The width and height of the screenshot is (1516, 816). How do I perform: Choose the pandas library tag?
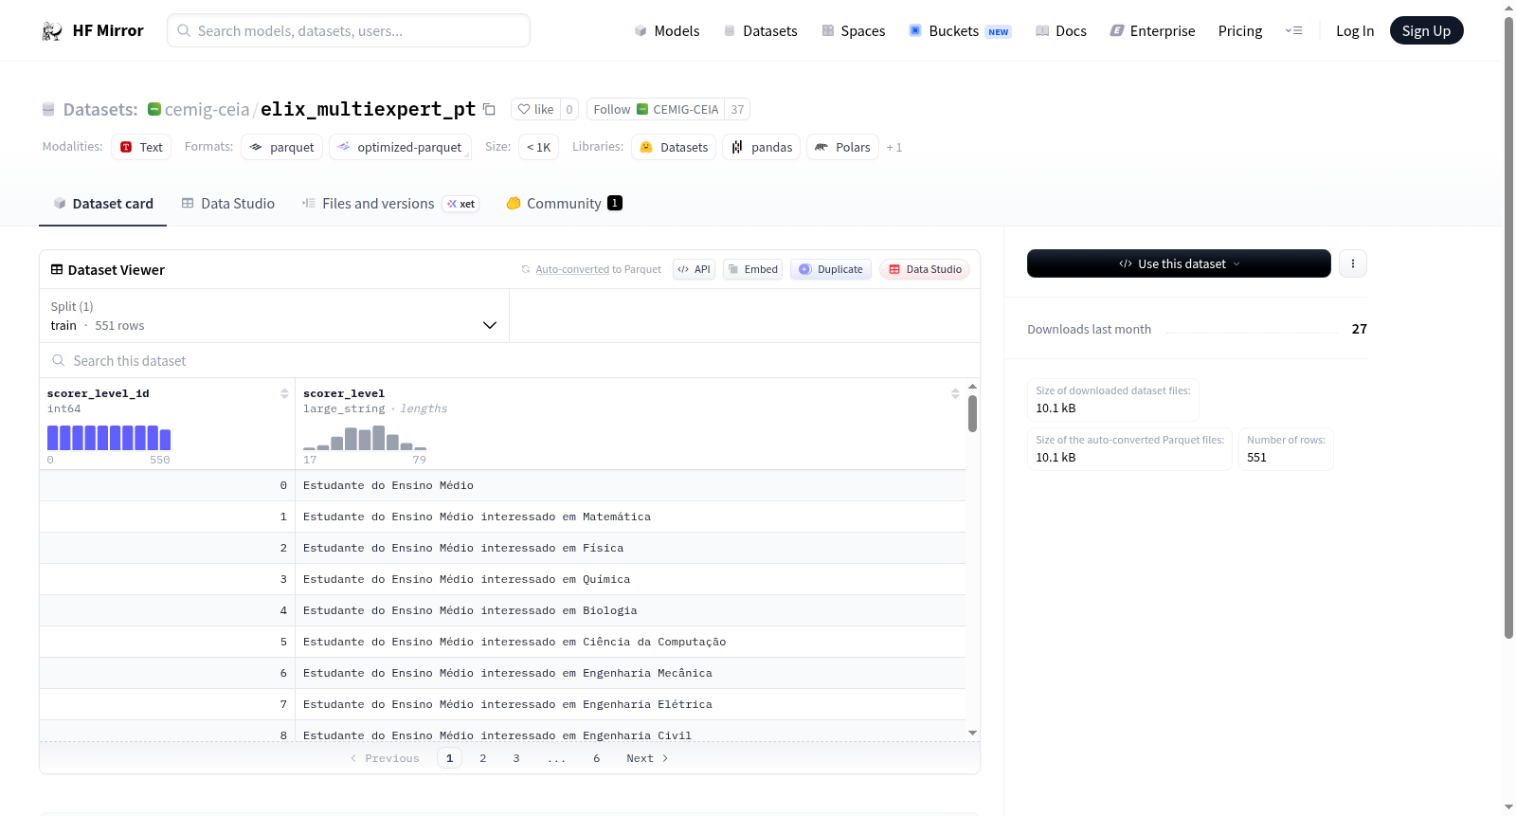pos(762,147)
